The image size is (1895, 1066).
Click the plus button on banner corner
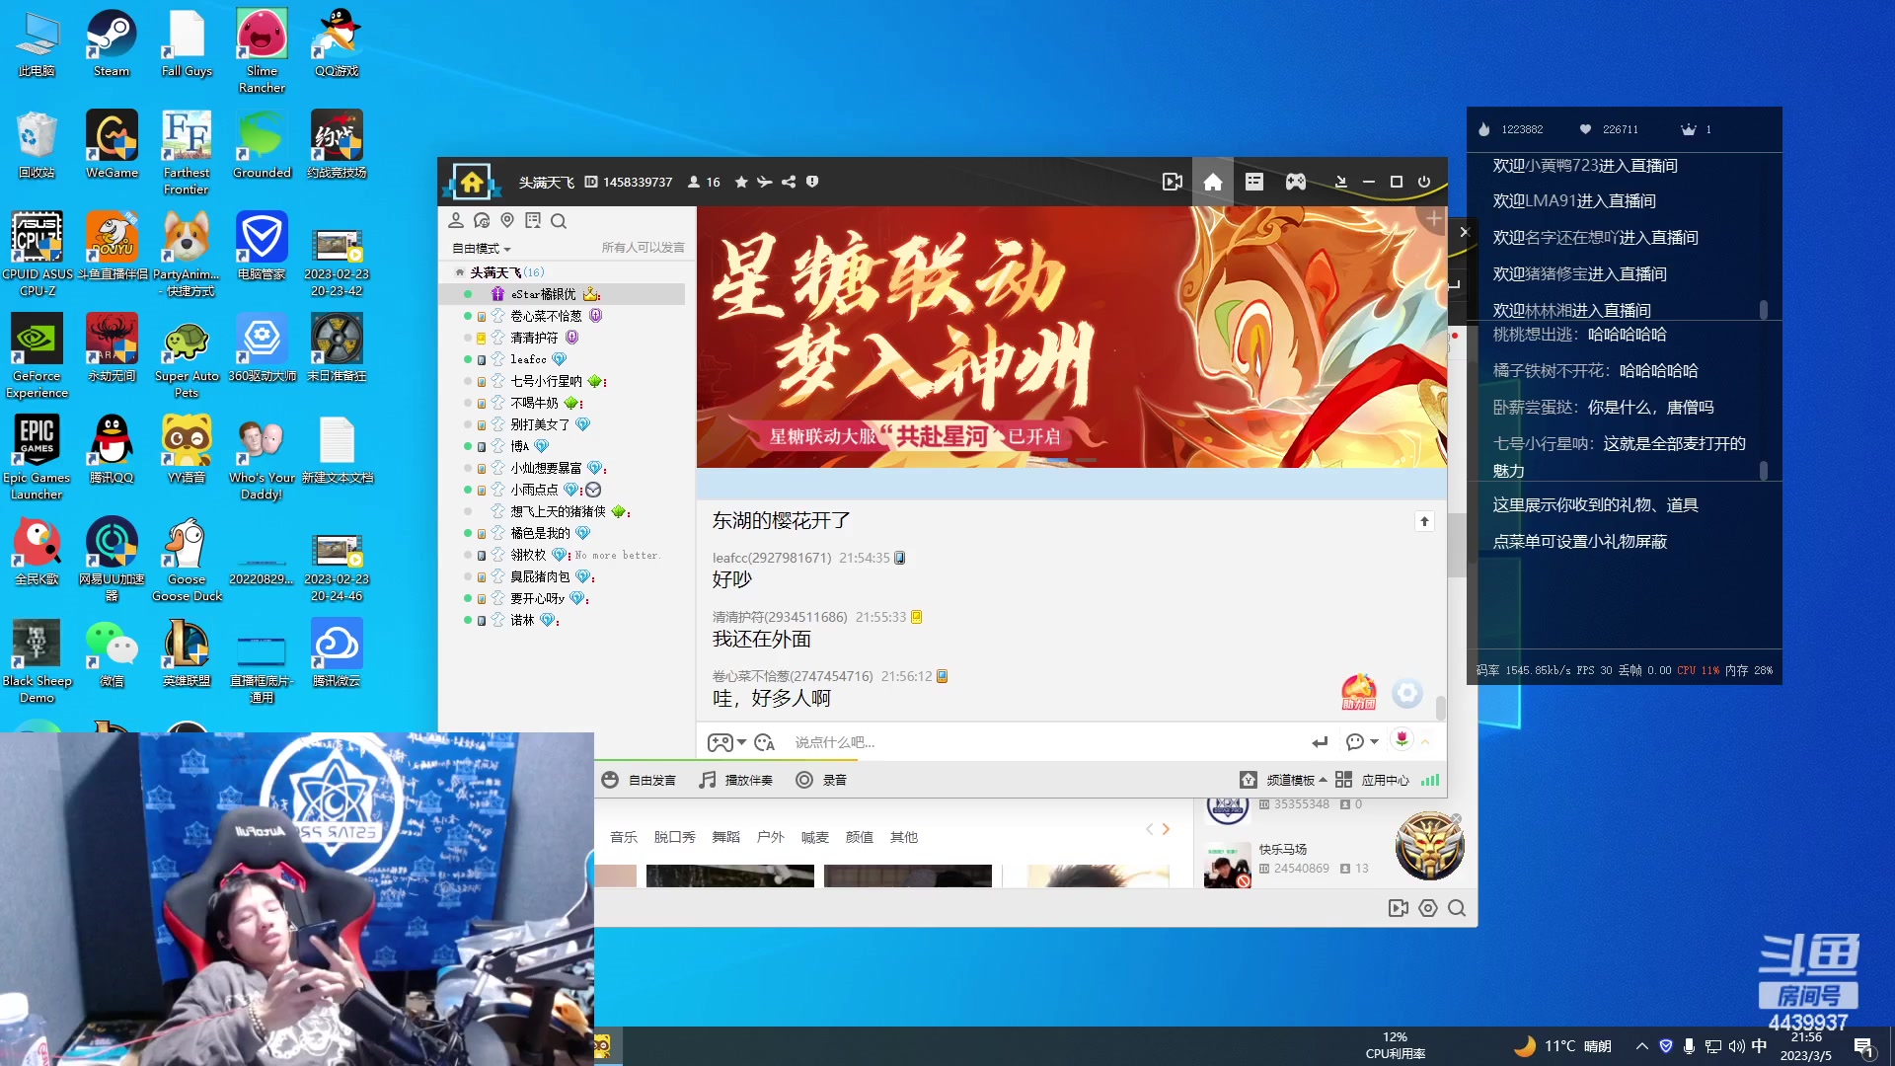coord(1434,219)
